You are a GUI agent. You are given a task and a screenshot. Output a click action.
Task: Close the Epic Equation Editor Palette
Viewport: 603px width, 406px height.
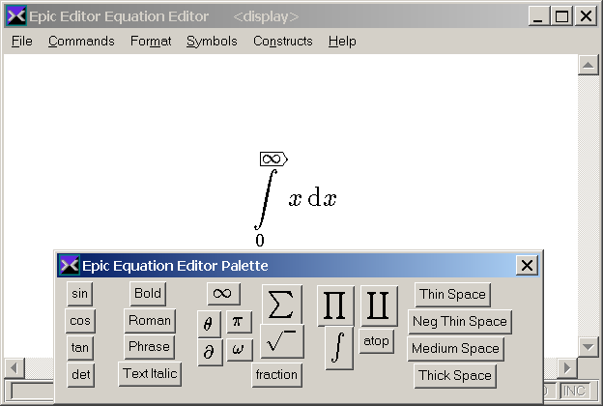pyautogui.click(x=527, y=266)
